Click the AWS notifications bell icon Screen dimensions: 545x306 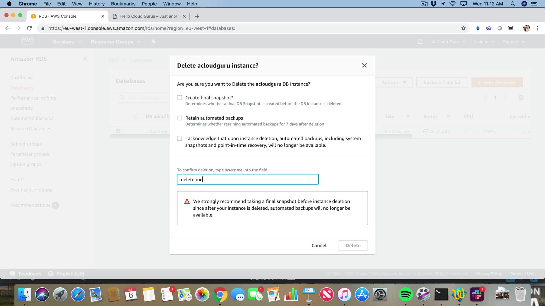point(420,42)
